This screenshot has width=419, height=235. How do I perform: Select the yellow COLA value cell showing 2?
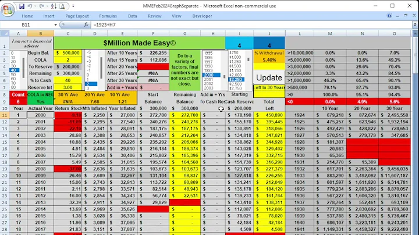click(x=68, y=60)
